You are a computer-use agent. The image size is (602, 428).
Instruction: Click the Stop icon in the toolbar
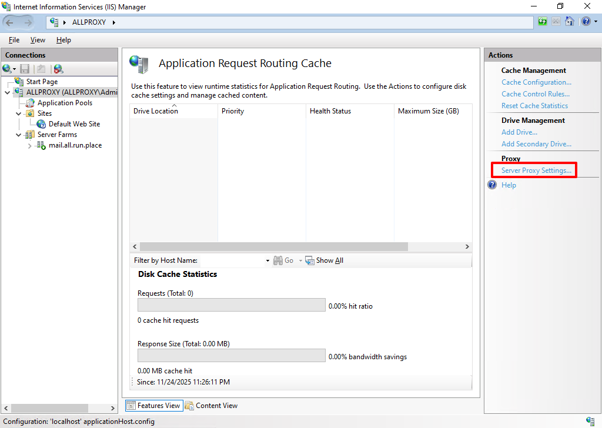[x=556, y=22]
